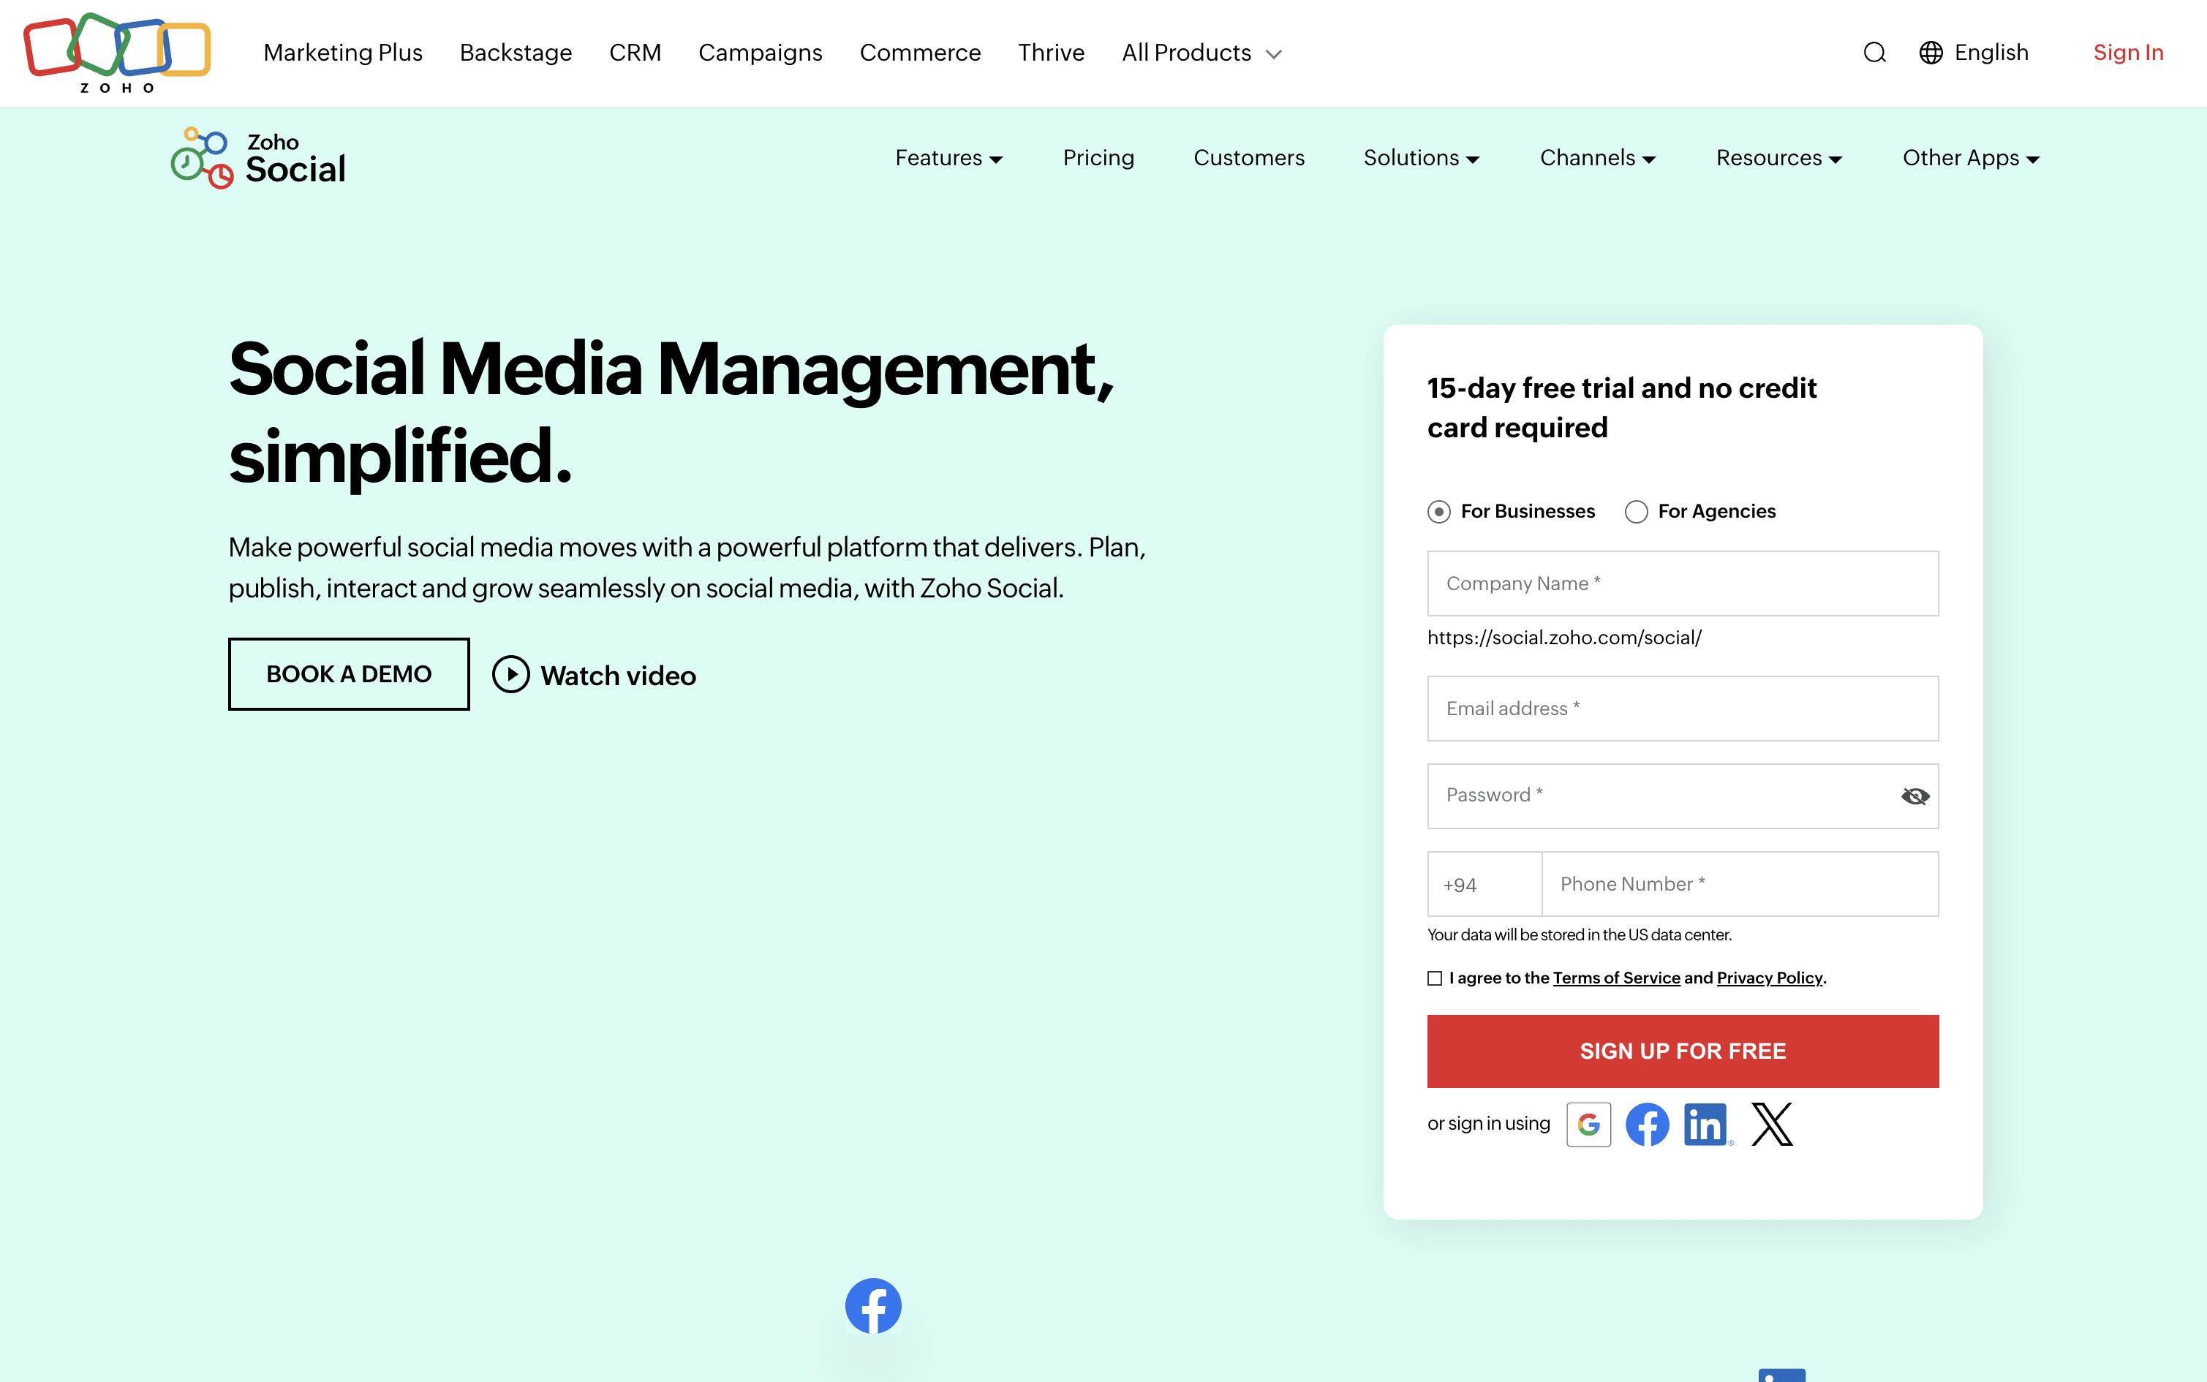
Task: Click the Zoho Social logo
Action: click(x=257, y=158)
